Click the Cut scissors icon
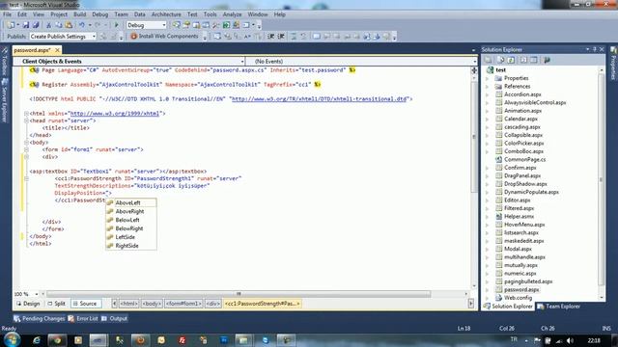The image size is (618, 347). (49, 25)
